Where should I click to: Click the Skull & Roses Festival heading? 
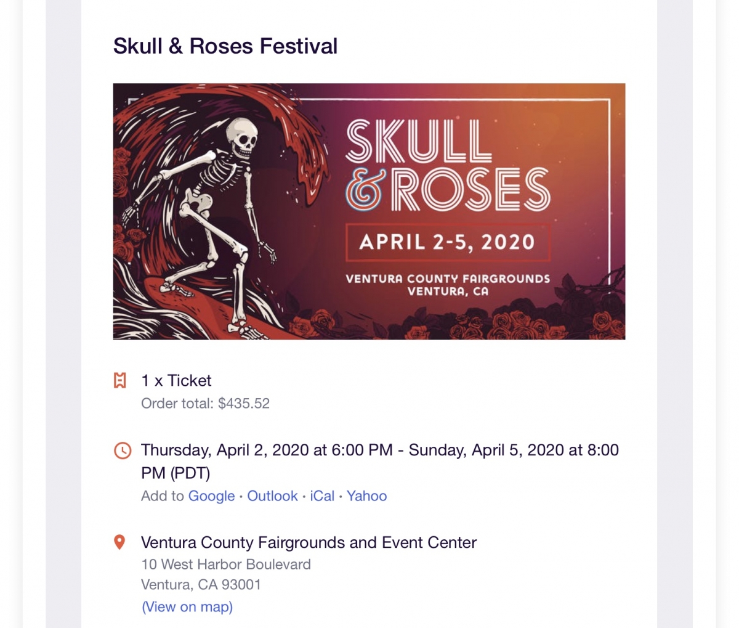[x=225, y=46]
